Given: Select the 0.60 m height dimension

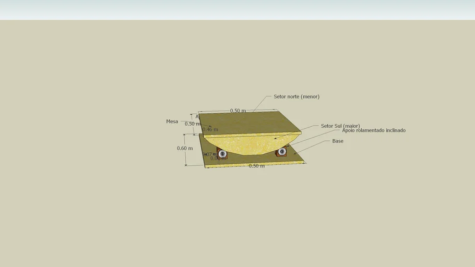Looking at the screenshot, I should [x=185, y=148].
